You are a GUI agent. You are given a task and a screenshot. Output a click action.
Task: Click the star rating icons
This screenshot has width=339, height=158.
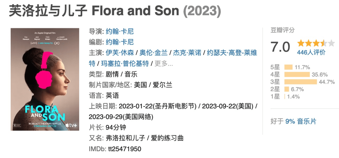click(316, 43)
